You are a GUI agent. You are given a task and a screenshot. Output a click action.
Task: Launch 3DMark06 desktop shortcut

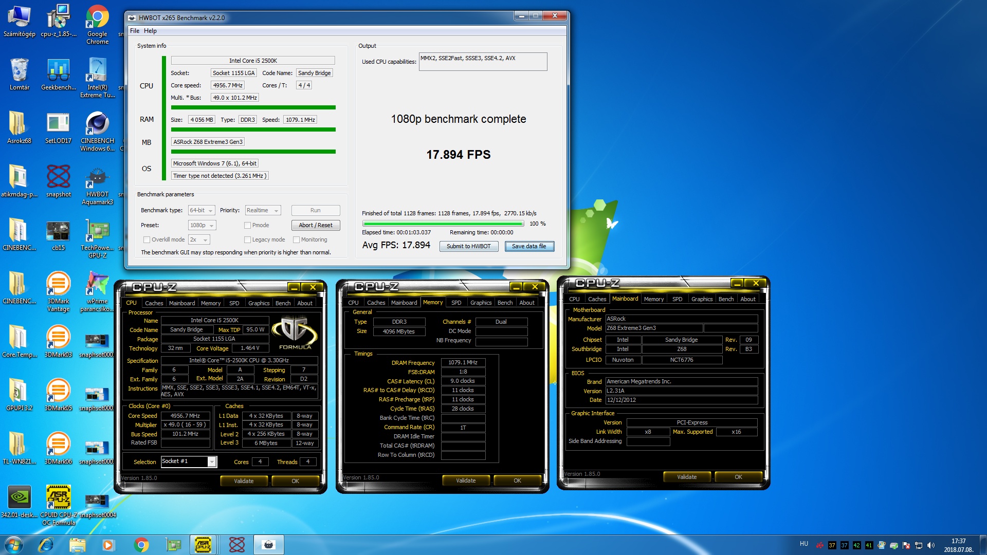click(58, 449)
